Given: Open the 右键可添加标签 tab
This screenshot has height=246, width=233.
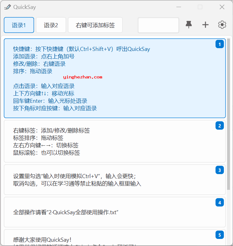Looking at the screenshot, I should pyautogui.click(x=95, y=25).
